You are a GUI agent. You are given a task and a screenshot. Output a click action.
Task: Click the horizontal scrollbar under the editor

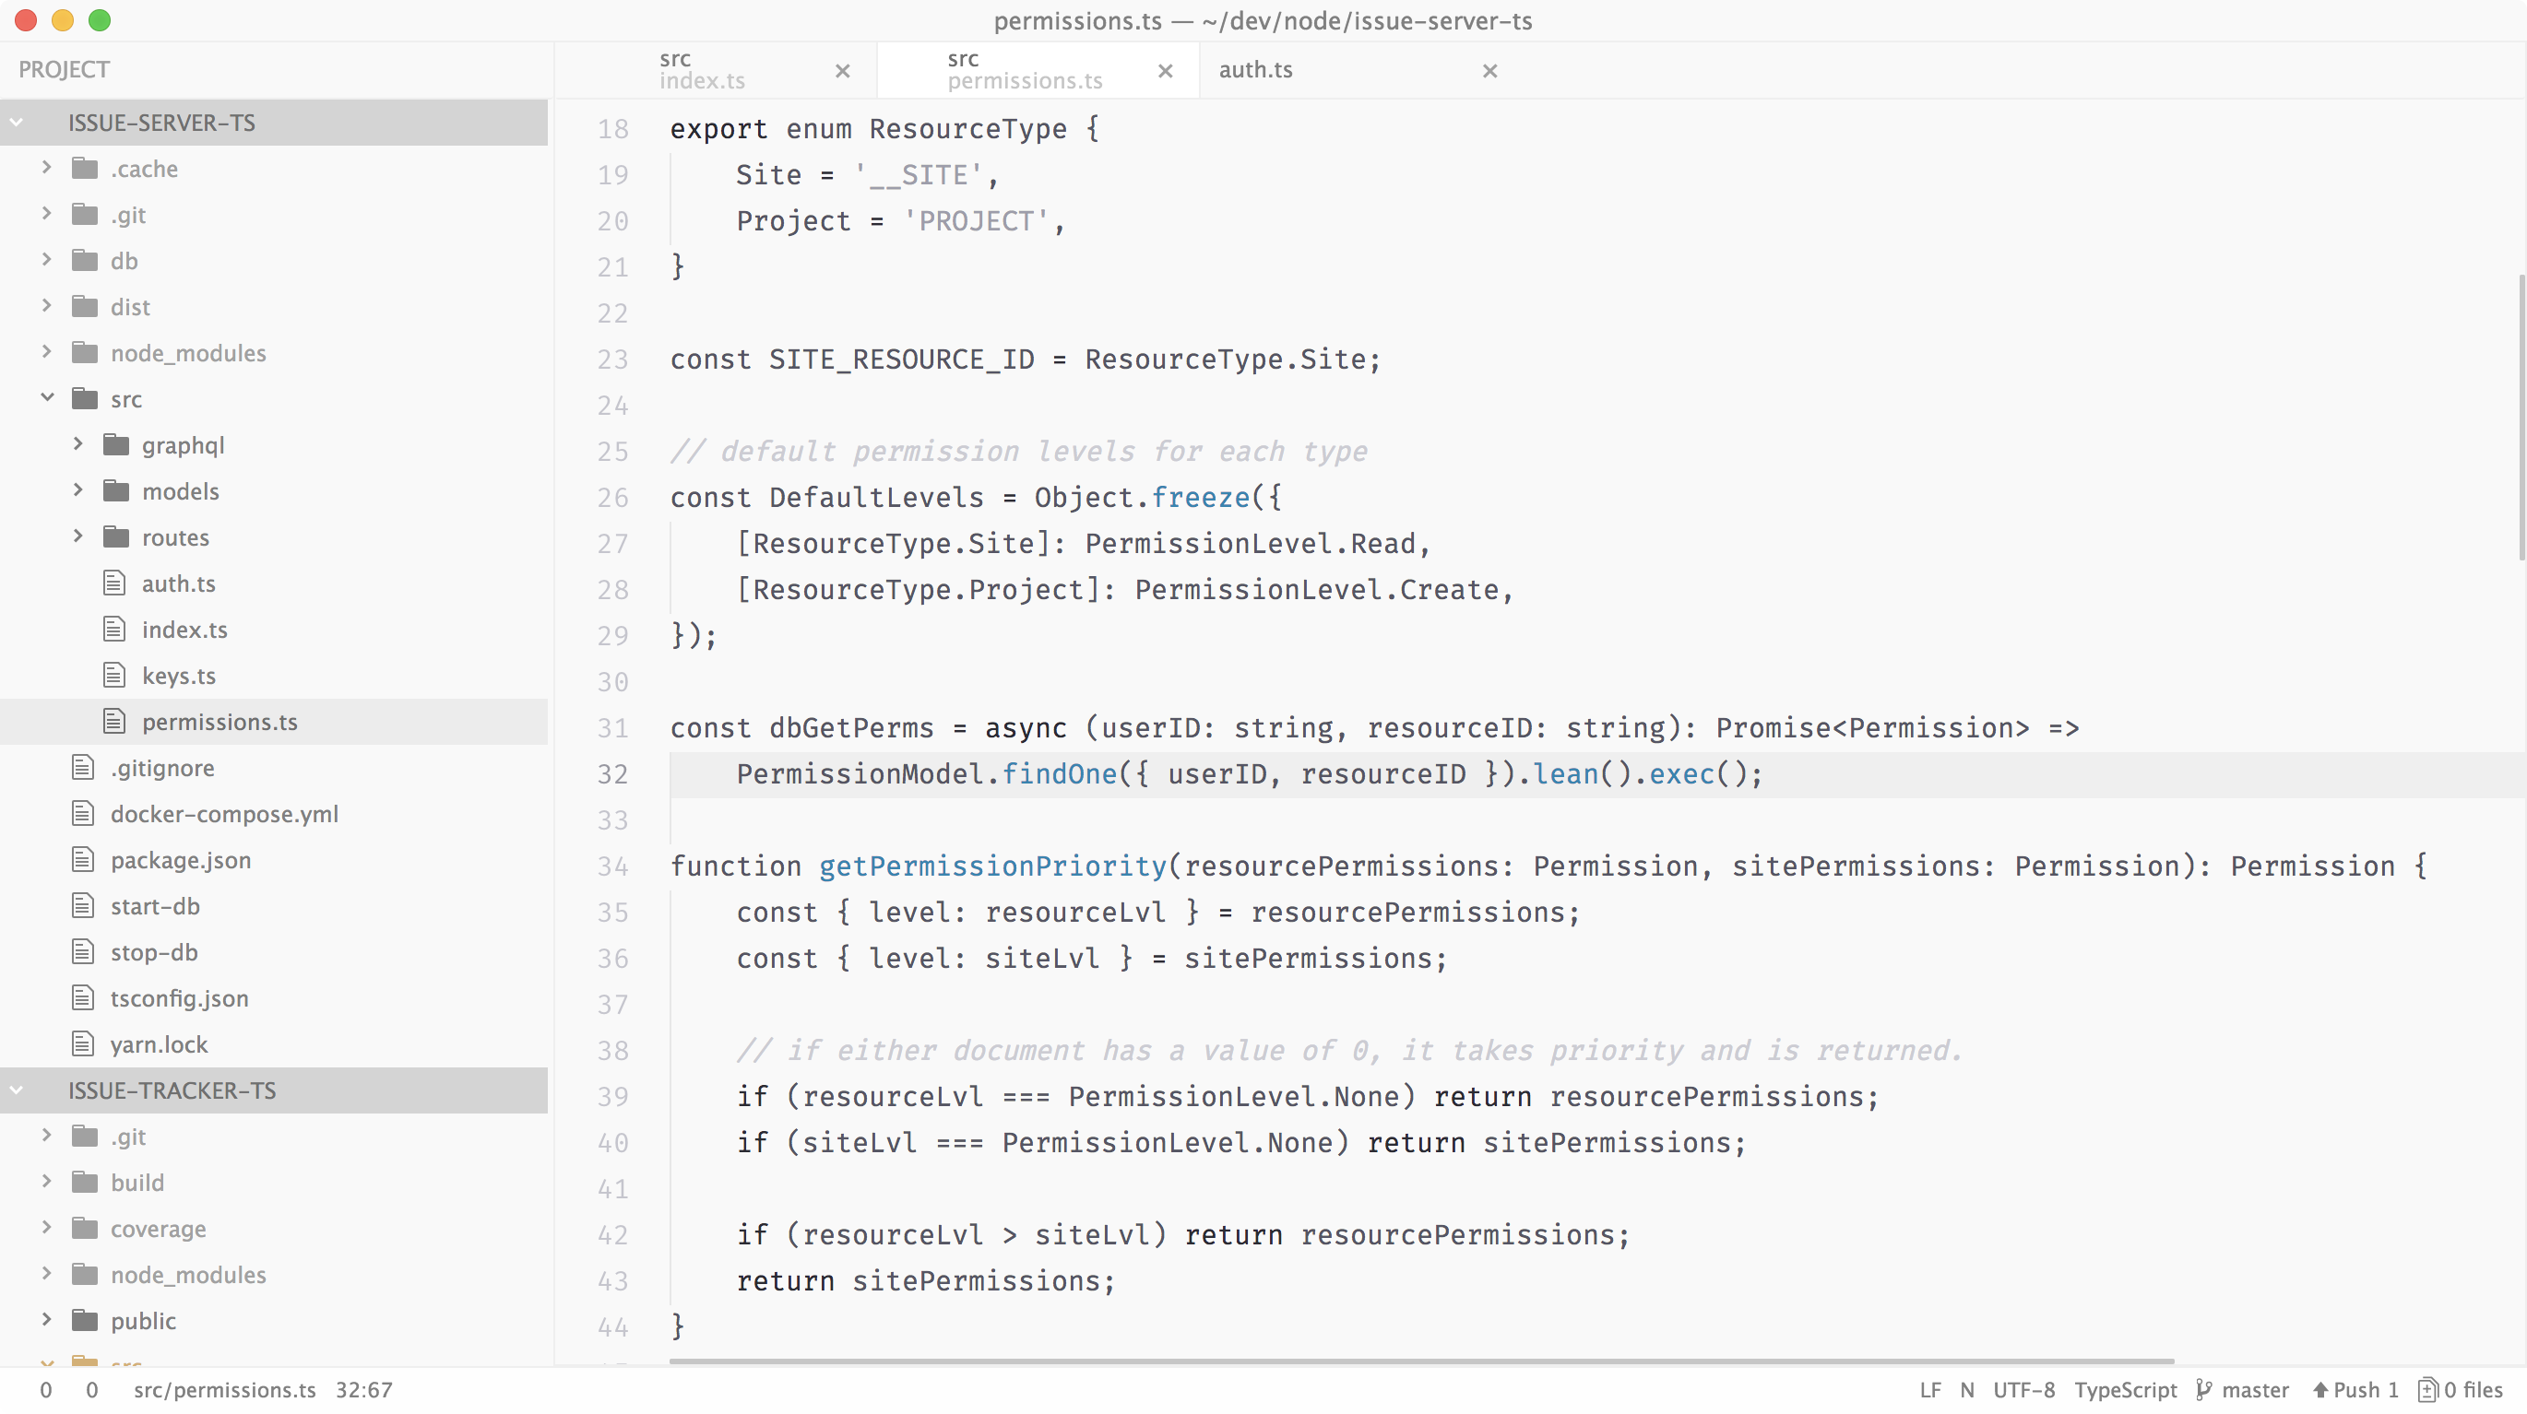pyautogui.click(x=1420, y=1361)
